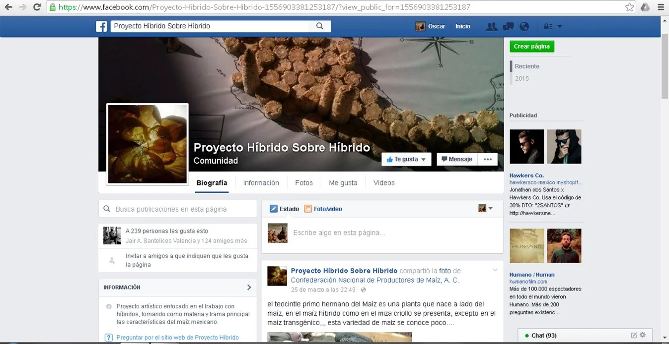Open the Fotos tab
The height and width of the screenshot is (344, 669).
[x=304, y=182]
